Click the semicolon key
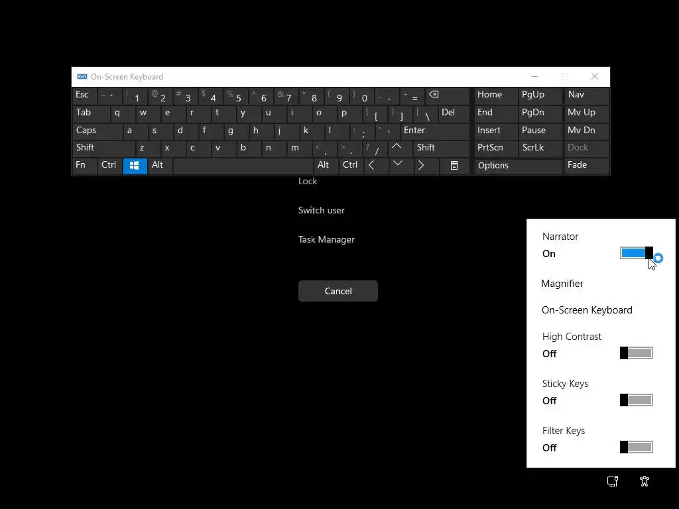679x509 pixels. 362,131
